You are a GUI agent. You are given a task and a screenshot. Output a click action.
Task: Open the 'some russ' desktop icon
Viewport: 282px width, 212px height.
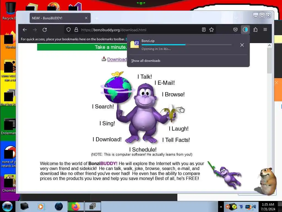9,71
